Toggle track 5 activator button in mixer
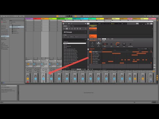The image size is (159, 119). point(59,79)
